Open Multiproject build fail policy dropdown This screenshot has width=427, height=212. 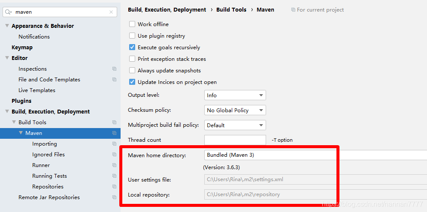pos(235,125)
